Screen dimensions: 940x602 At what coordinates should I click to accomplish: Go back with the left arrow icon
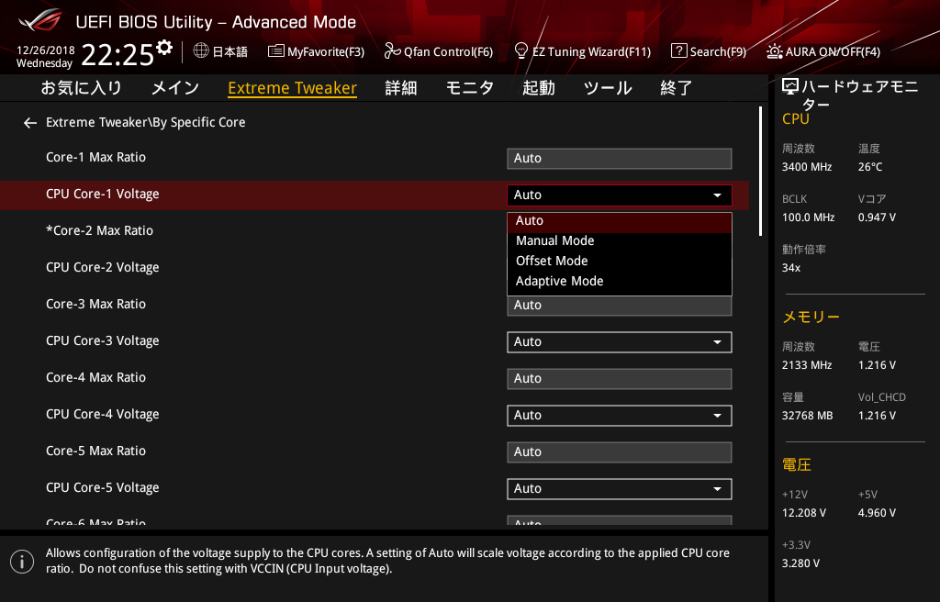(x=30, y=123)
